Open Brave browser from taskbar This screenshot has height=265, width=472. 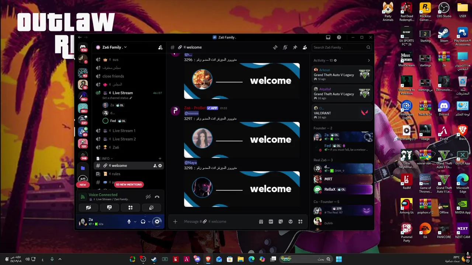click(208, 259)
